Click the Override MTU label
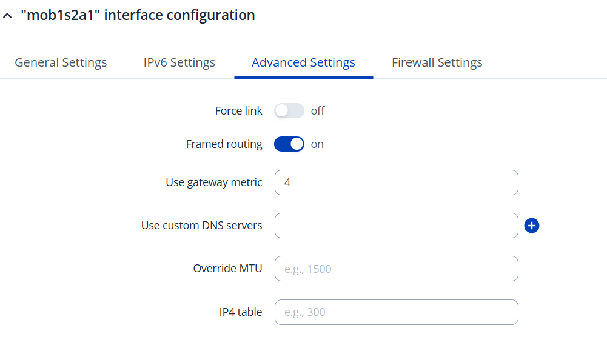The image size is (607, 348). (227, 269)
